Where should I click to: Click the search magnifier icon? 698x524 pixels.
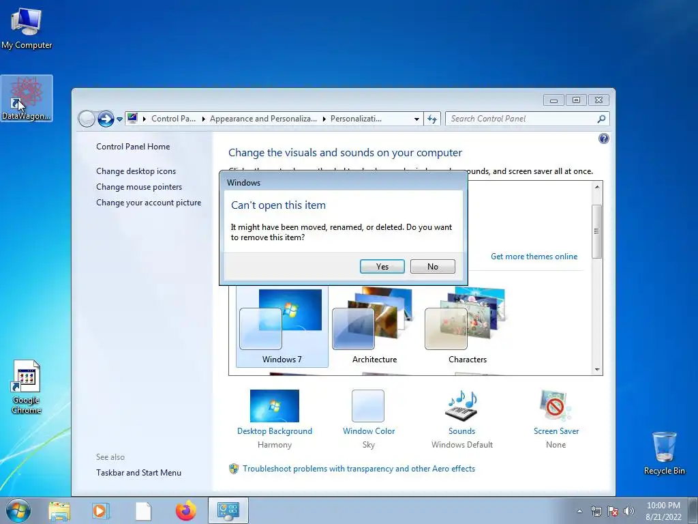(601, 119)
